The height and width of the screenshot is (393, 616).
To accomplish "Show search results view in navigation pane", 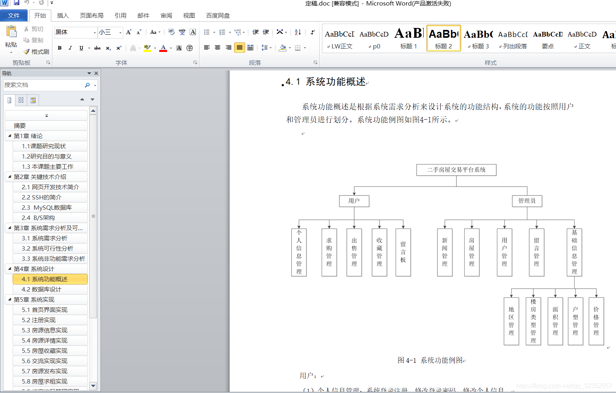I will tap(33, 100).
